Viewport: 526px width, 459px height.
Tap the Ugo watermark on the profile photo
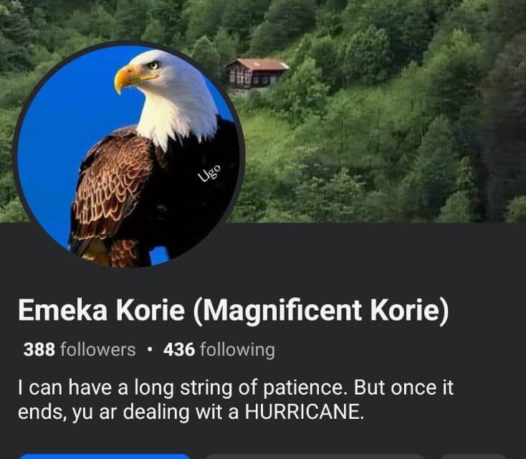coord(209,173)
